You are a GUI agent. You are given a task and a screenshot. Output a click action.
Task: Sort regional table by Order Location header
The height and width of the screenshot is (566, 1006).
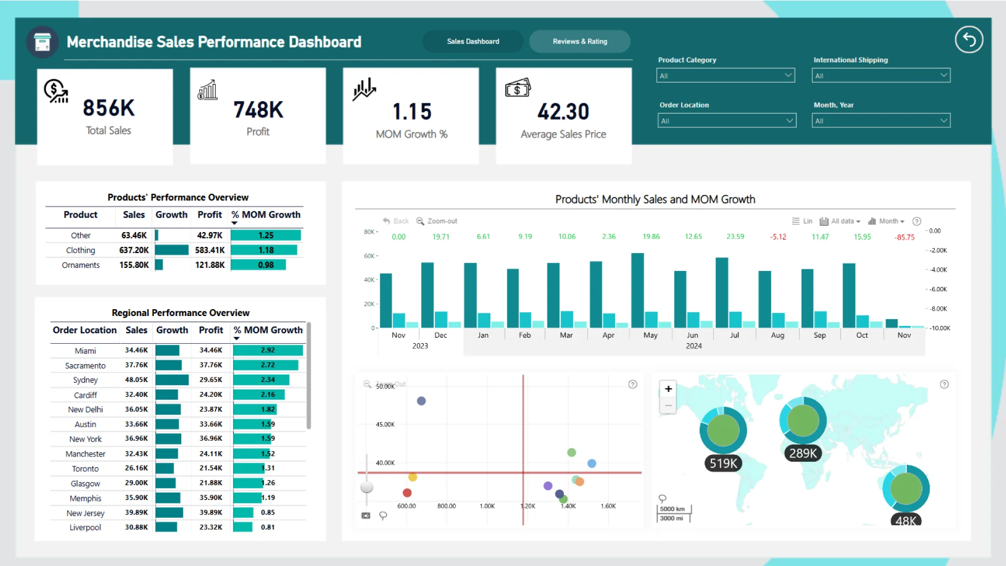tap(84, 330)
